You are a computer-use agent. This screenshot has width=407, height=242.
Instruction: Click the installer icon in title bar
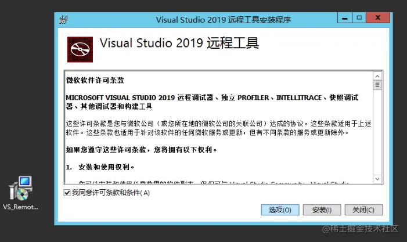coord(63,20)
